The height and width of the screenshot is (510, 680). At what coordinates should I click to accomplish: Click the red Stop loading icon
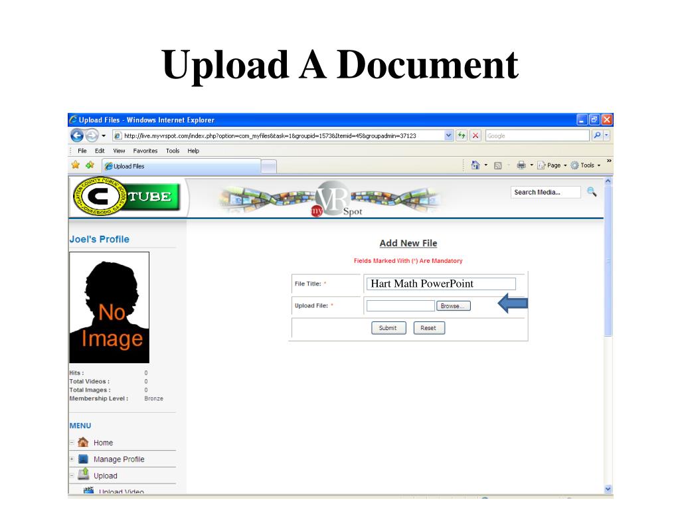coord(475,135)
